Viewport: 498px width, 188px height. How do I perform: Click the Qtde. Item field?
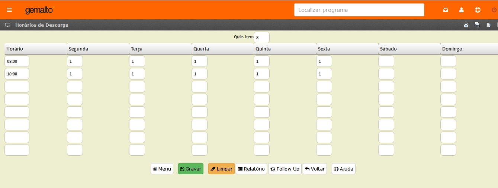(x=261, y=38)
